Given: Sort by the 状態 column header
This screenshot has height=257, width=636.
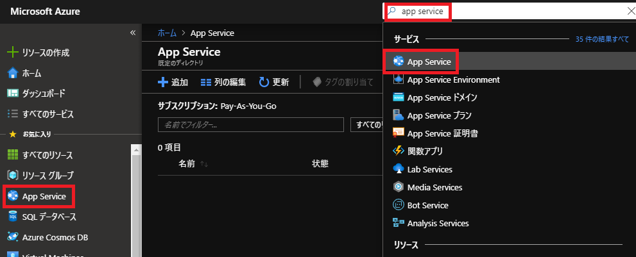Looking at the screenshot, I should point(320,164).
